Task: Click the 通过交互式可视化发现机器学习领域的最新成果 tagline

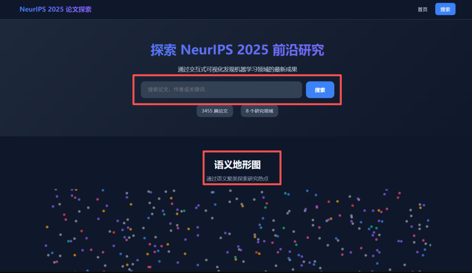Action: [x=237, y=69]
